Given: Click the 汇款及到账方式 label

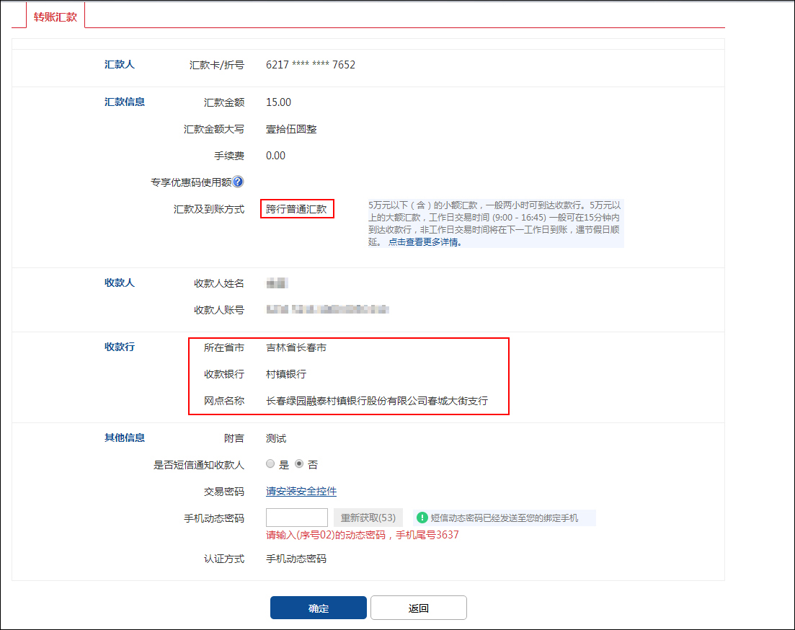Looking at the screenshot, I should 209,209.
